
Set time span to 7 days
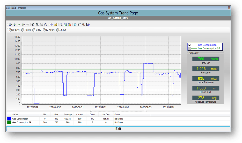coord(26,30)
